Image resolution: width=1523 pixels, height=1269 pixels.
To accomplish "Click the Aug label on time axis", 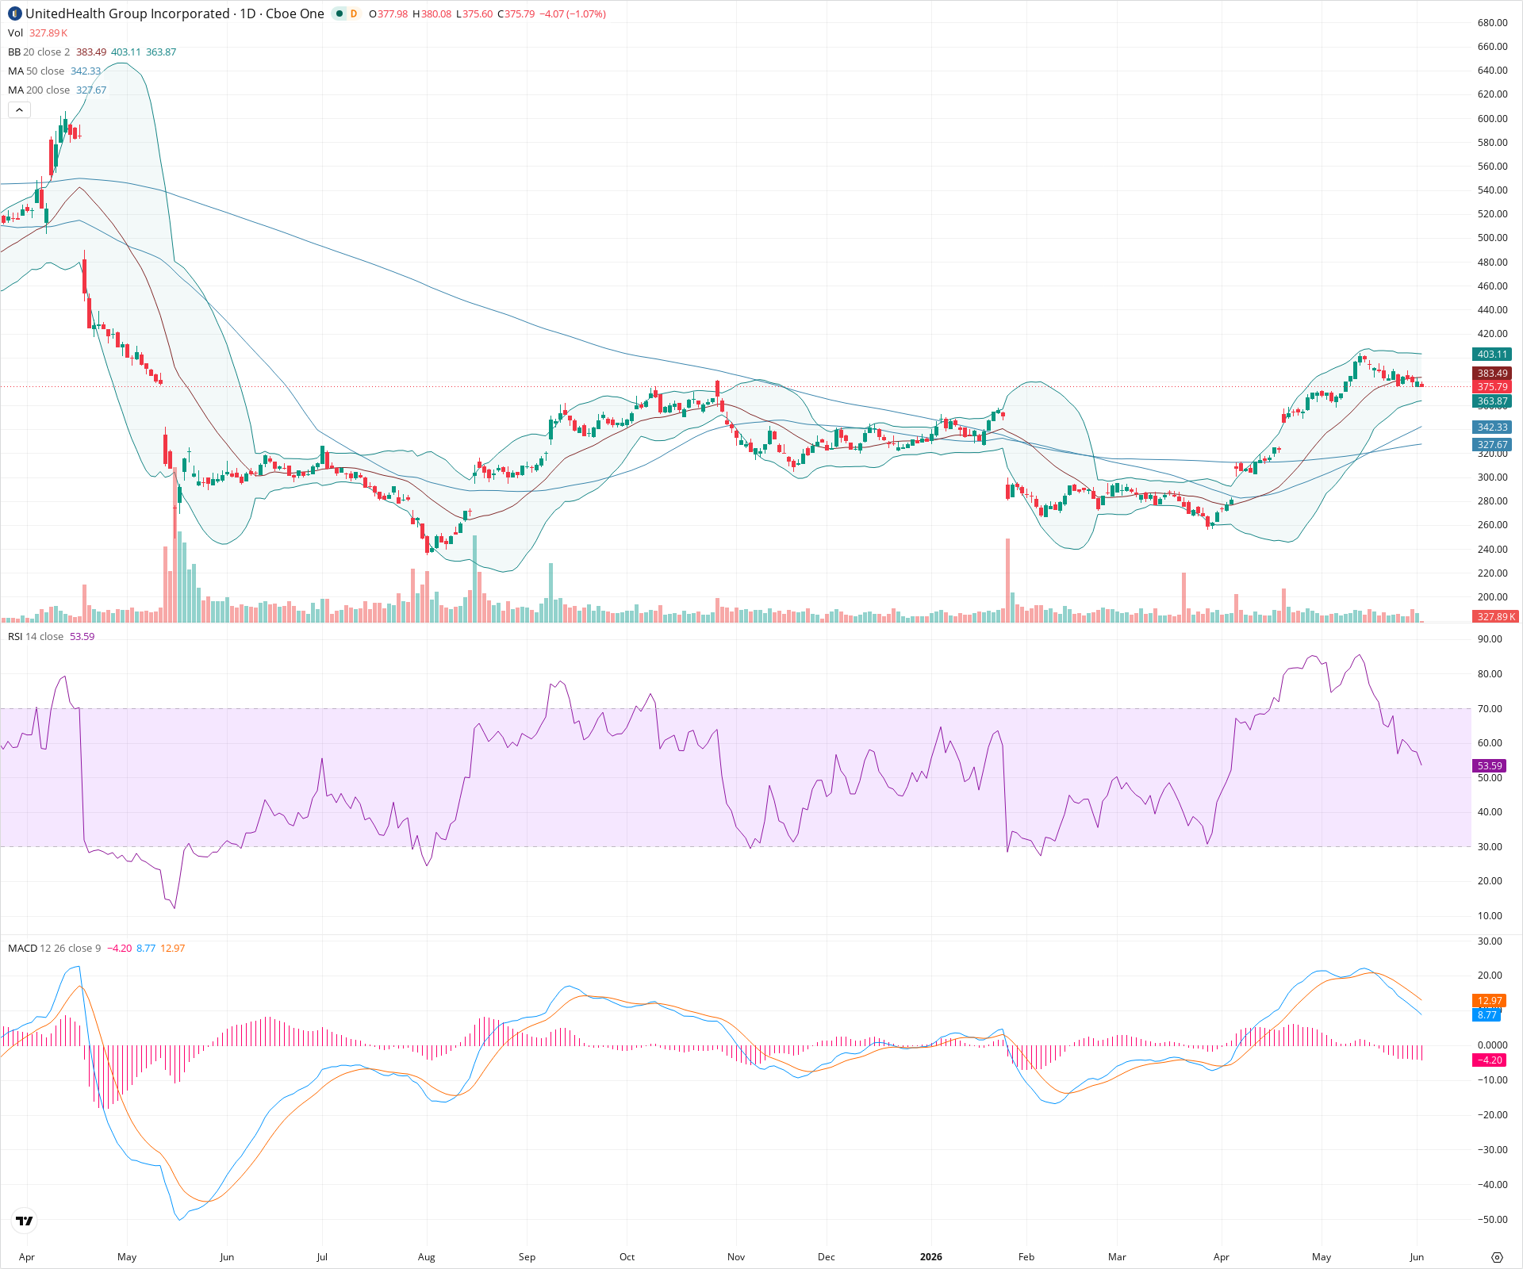I will click(x=427, y=1257).
